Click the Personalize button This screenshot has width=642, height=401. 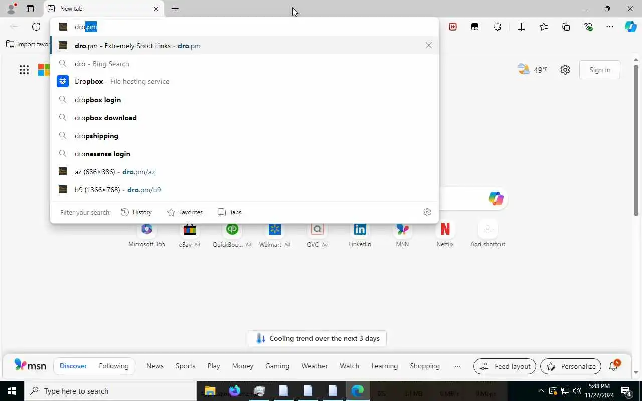point(571,366)
